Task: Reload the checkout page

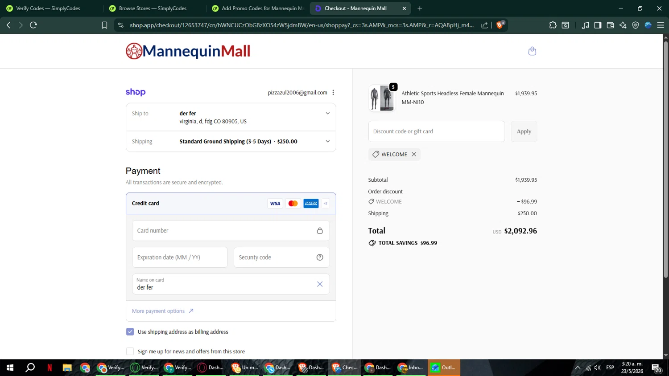Action: pos(33,25)
